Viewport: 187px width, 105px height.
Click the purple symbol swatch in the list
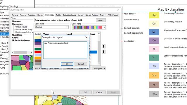pos(38,43)
